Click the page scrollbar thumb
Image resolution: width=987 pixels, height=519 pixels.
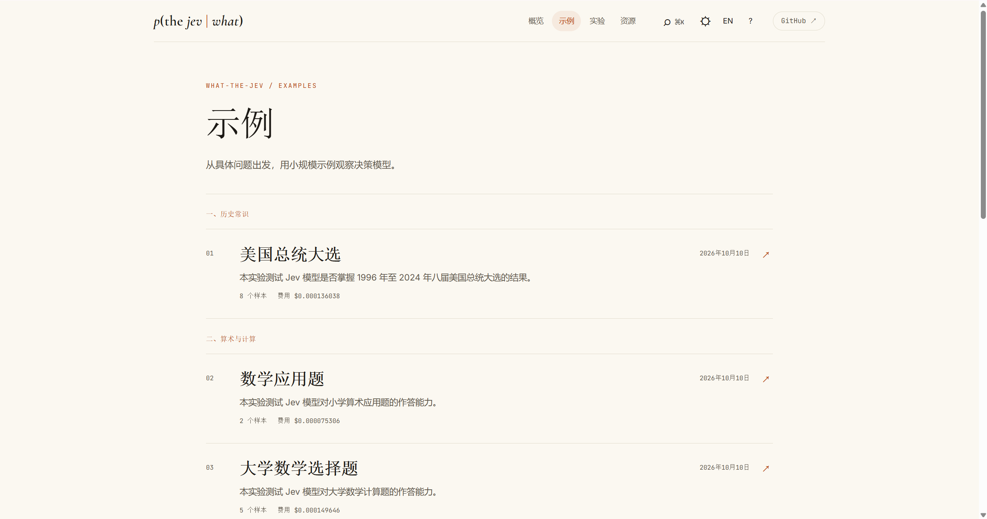pyautogui.click(x=983, y=114)
